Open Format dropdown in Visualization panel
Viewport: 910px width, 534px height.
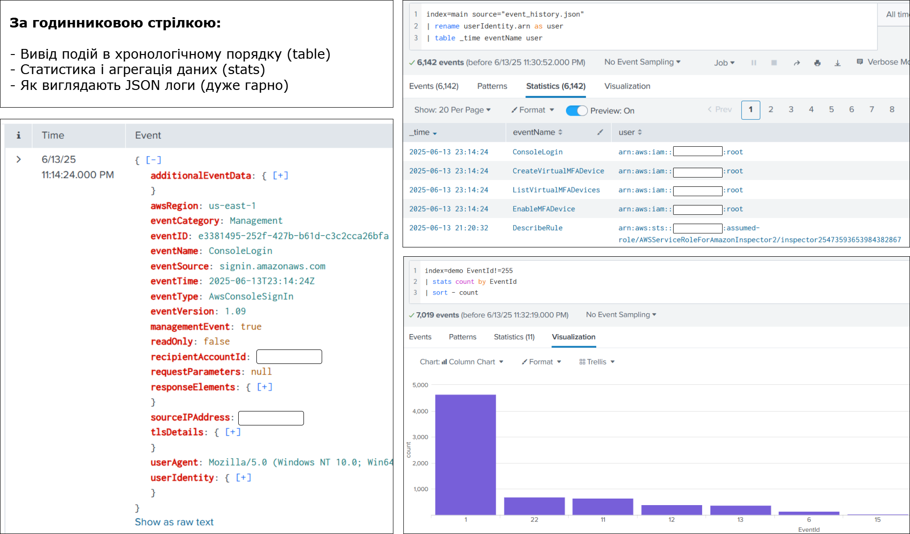coord(541,362)
